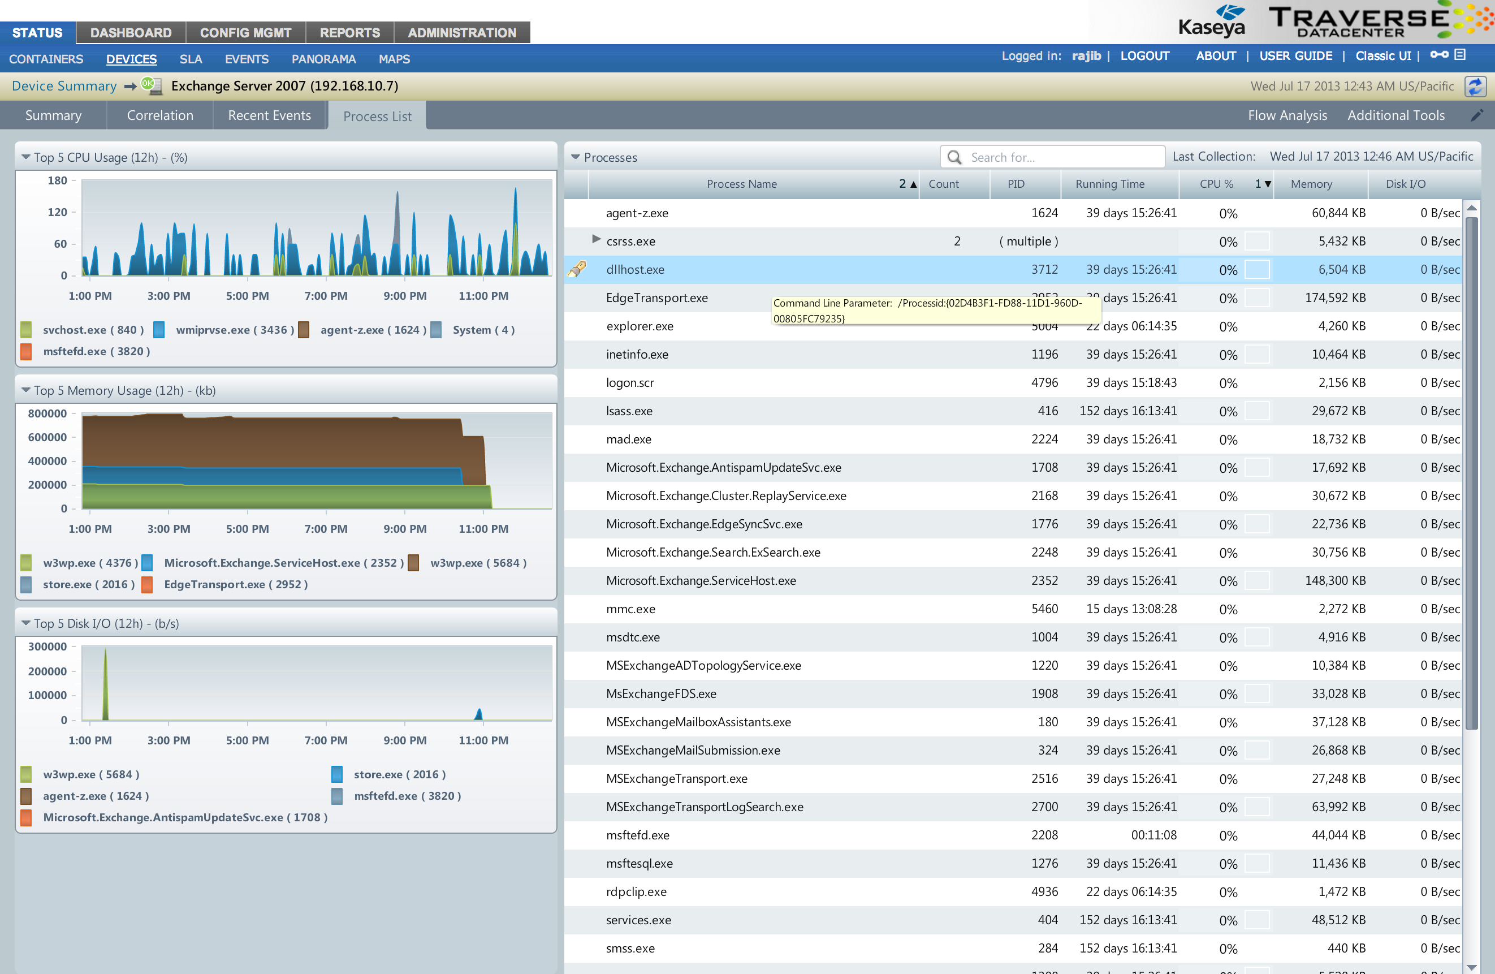The height and width of the screenshot is (974, 1495).
Task: Click the LOGOUT link
Action: [1144, 56]
